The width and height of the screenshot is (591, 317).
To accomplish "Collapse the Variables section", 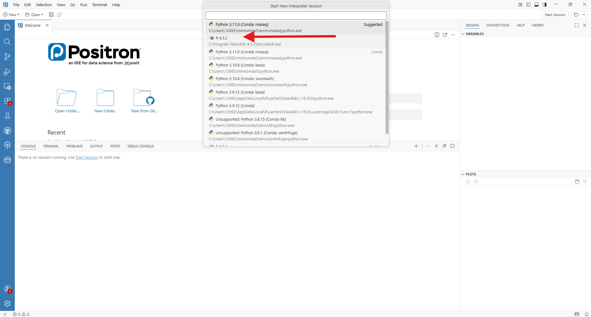I will pos(463,34).
